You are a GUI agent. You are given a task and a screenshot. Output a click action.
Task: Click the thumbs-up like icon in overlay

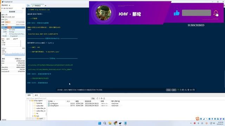(176, 13)
